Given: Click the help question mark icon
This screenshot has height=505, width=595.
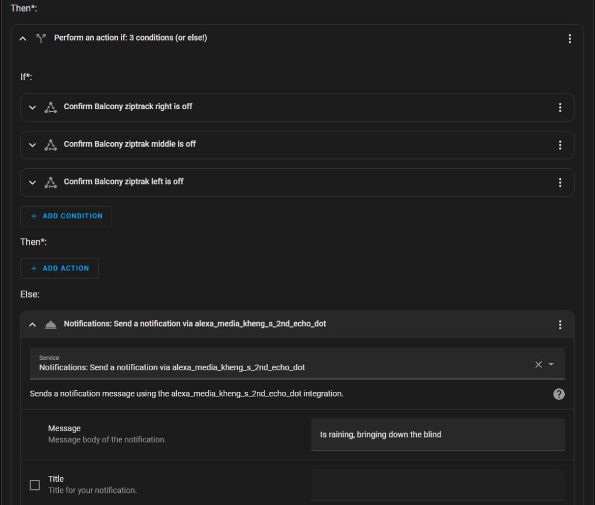Looking at the screenshot, I should pos(558,394).
